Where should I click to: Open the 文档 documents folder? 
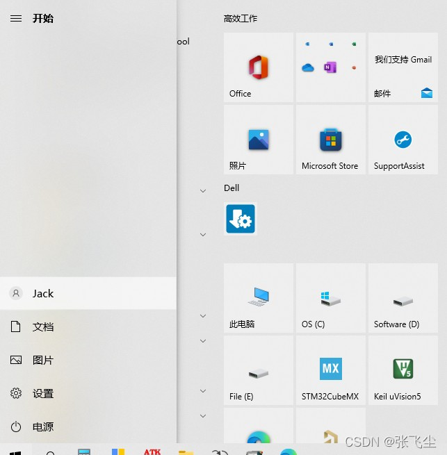88,326
